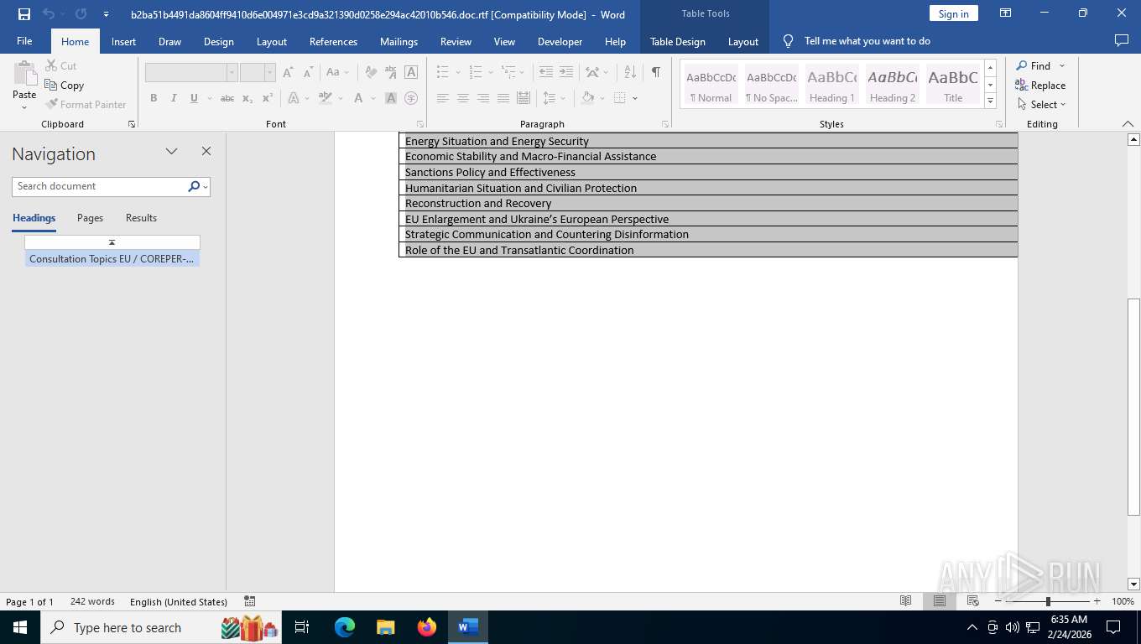This screenshot has width=1141, height=644.
Task: Decrease font size with the shrink font icon
Action: point(308,72)
